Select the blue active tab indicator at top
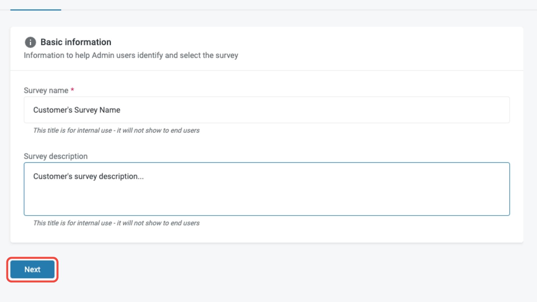 coord(36,10)
